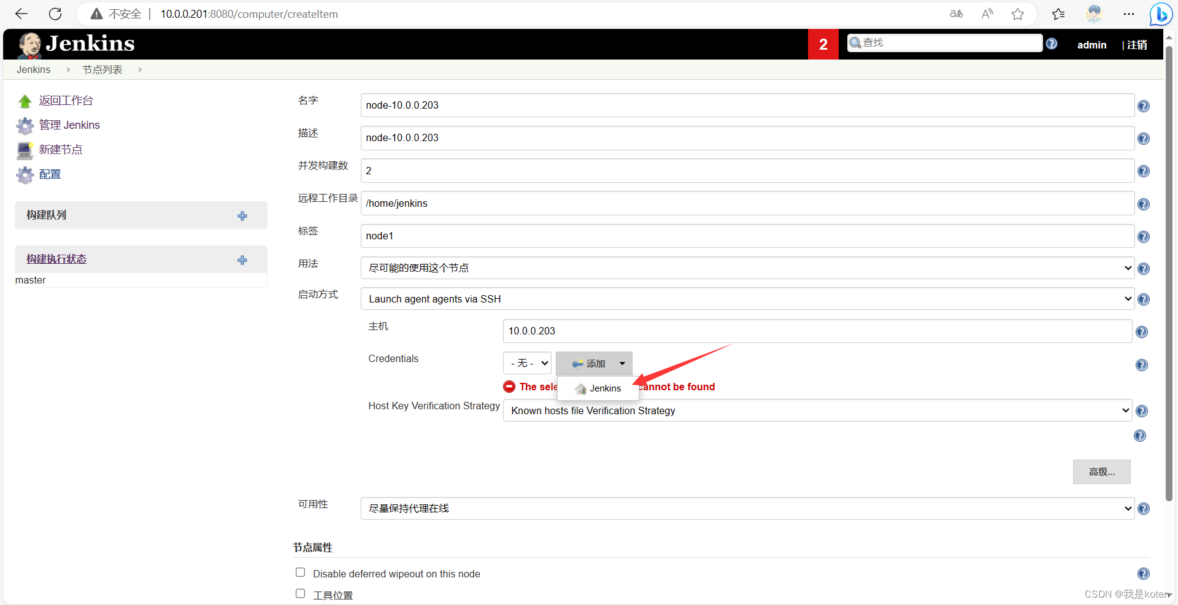1178x605 pixels.
Task: Click the master executor entry
Action: pos(31,280)
